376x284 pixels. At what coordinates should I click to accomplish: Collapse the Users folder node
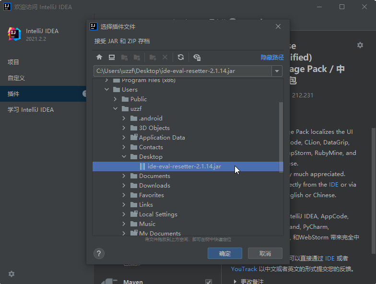[106, 89]
